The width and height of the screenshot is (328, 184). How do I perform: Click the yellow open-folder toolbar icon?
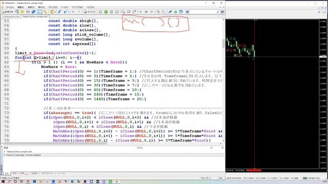pos(23,12)
